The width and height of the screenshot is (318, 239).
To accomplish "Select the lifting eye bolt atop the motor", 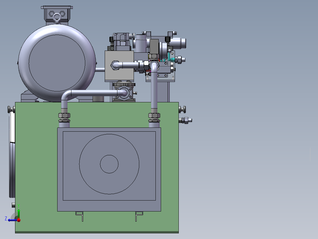I will [57, 18].
